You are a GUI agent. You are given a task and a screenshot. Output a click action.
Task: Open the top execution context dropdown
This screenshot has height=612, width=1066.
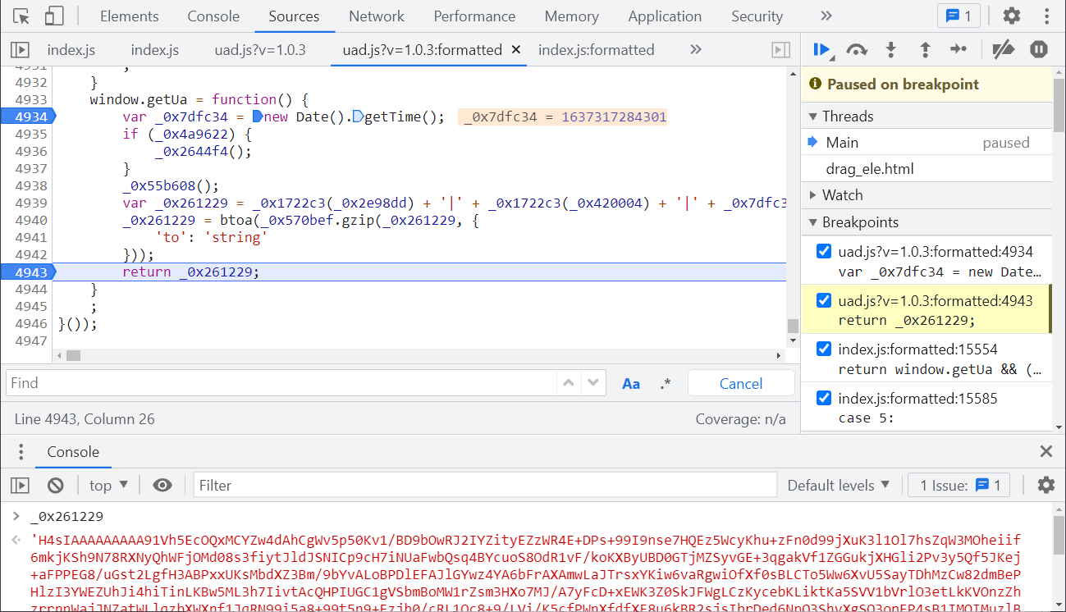[108, 486]
